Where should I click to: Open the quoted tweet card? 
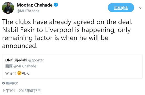(72, 66)
